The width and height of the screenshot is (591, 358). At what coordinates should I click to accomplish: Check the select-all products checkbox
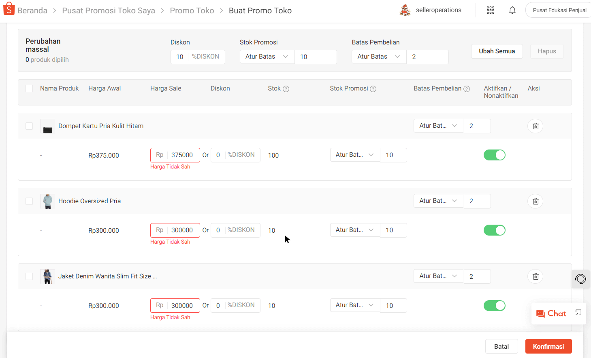pos(29,88)
